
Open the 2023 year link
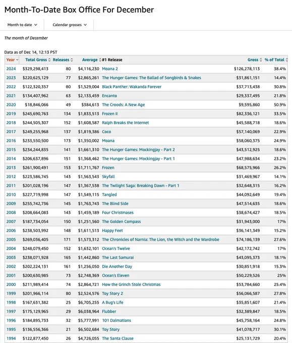click(x=11, y=78)
